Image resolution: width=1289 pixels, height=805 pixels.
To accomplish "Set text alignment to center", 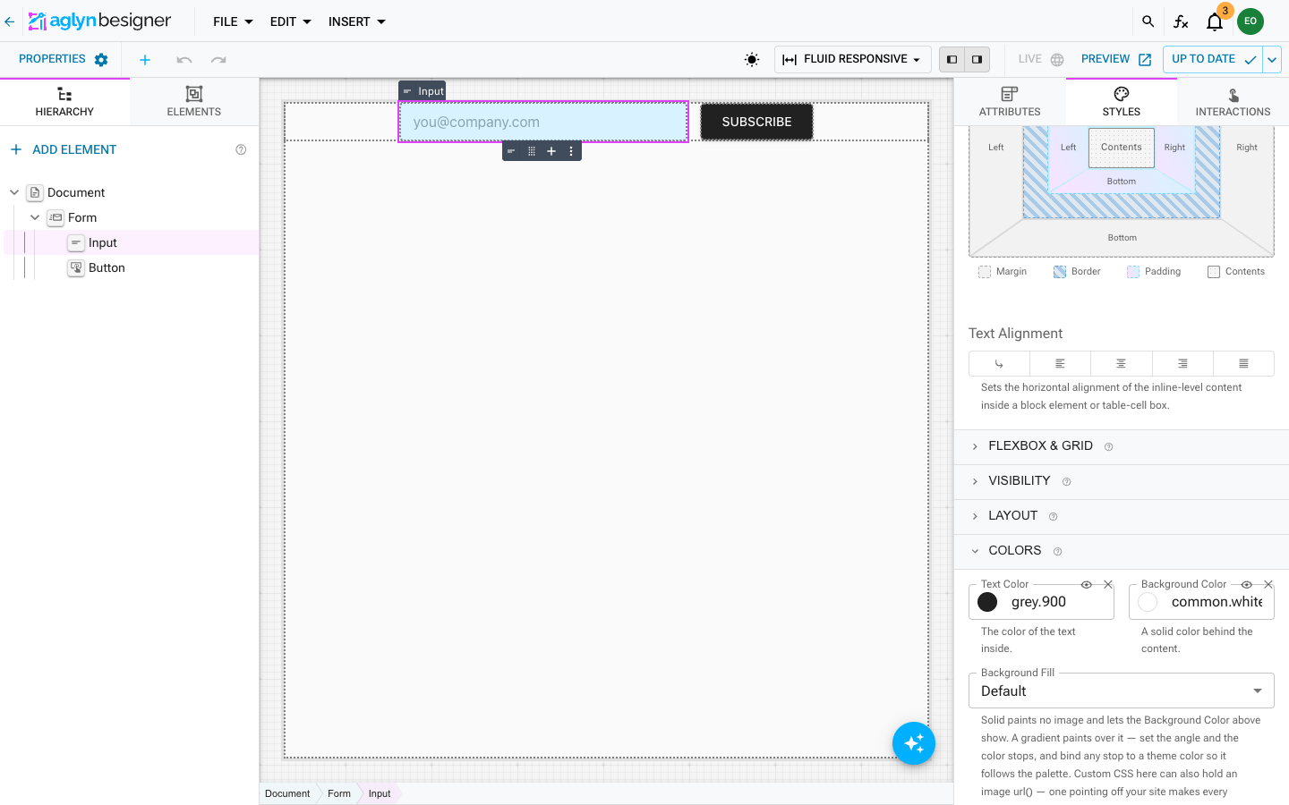I will tap(1121, 363).
